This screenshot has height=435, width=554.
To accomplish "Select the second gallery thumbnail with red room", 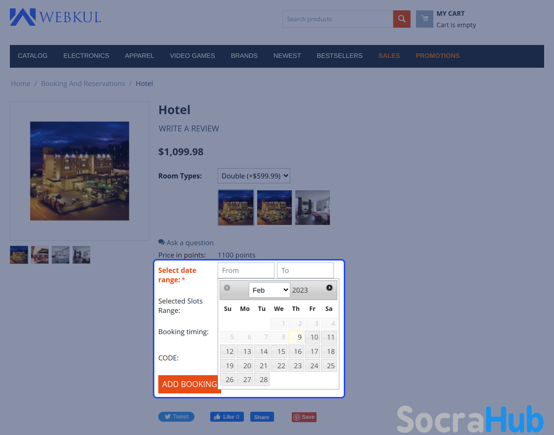I will (x=40, y=255).
